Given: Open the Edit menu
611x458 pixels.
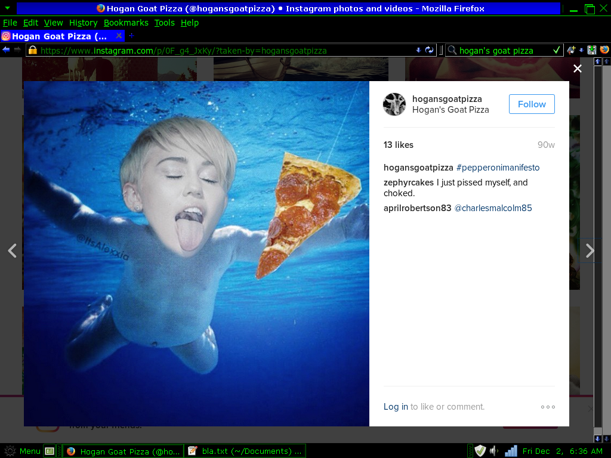Looking at the screenshot, I should click(x=30, y=23).
